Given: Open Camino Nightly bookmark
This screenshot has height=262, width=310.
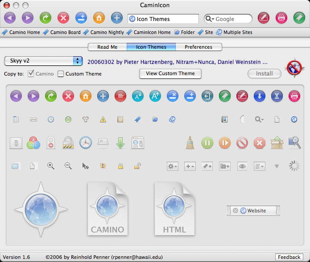Looking at the screenshot, I should [103, 32].
